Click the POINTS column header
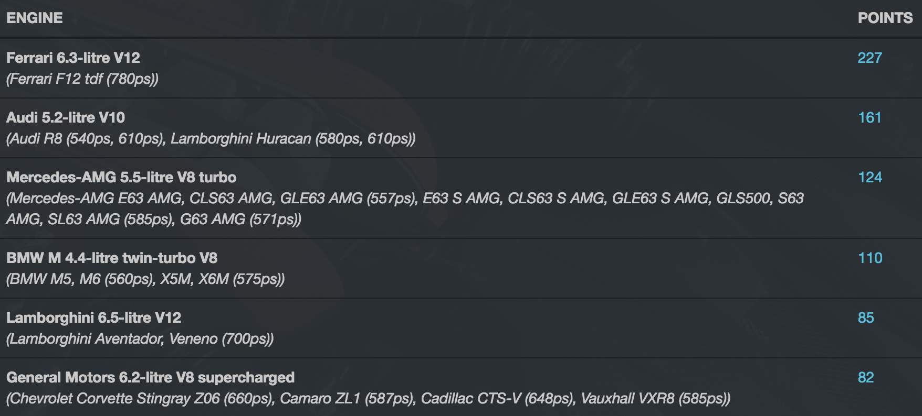Image resolution: width=922 pixels, height=416 pixels. [x=885, y=18]
